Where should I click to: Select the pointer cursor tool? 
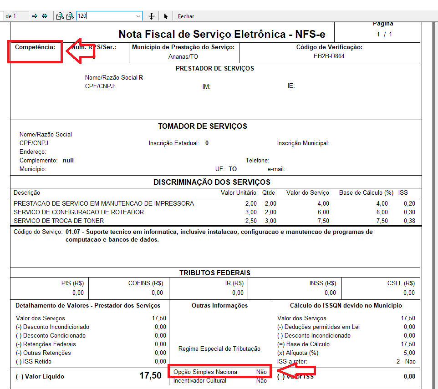click(x=166, y=16)
